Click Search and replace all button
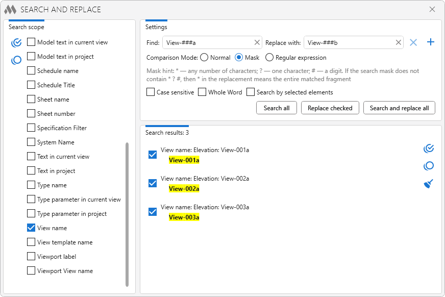 point(399,108)
